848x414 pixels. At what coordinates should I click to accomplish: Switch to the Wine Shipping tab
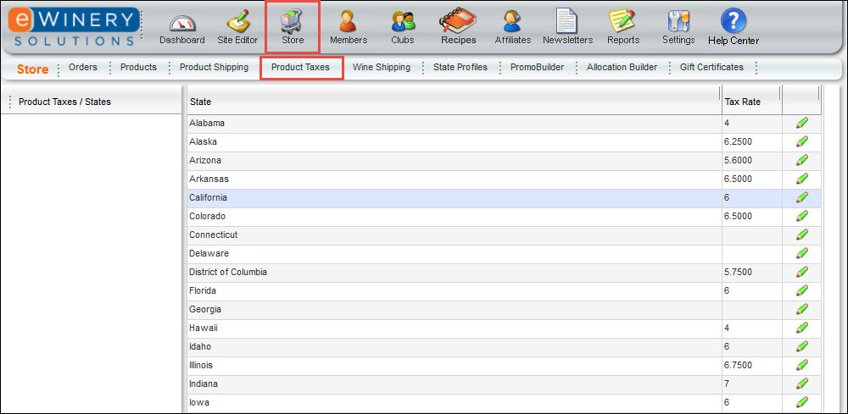(381, 68)
